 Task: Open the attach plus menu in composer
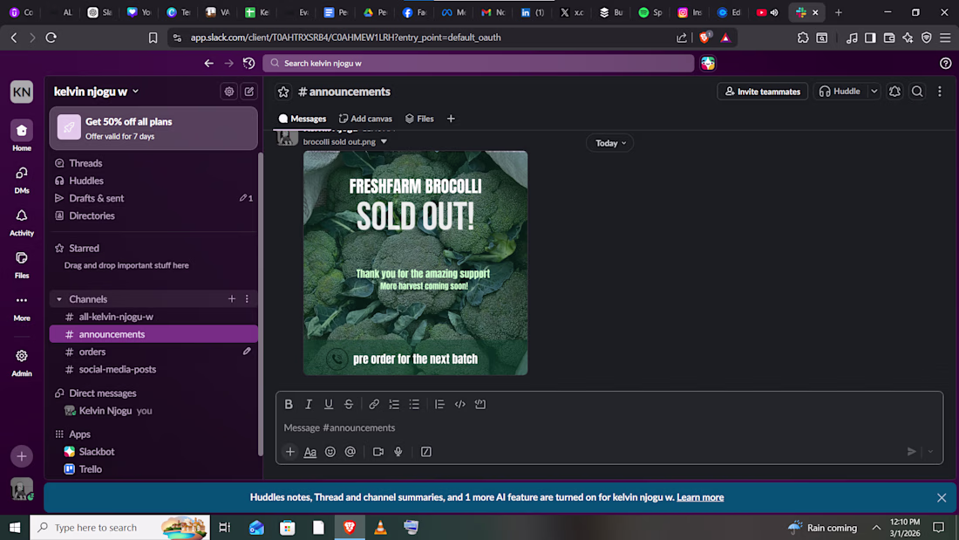pyautogui.click(x=290, y=452)
